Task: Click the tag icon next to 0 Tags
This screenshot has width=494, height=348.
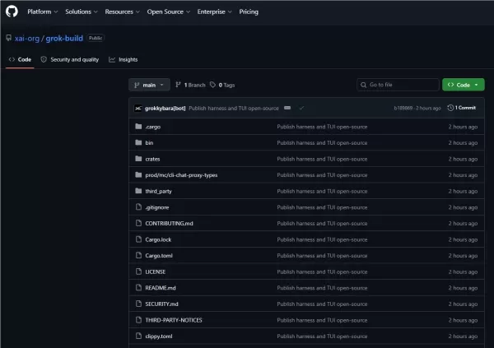Action: (213, 85)
